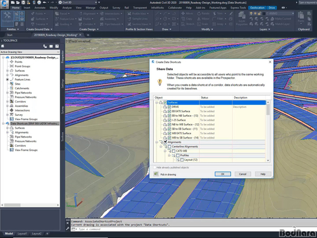Check the C470-WB alignment checkbox

[x=174, y=151]
